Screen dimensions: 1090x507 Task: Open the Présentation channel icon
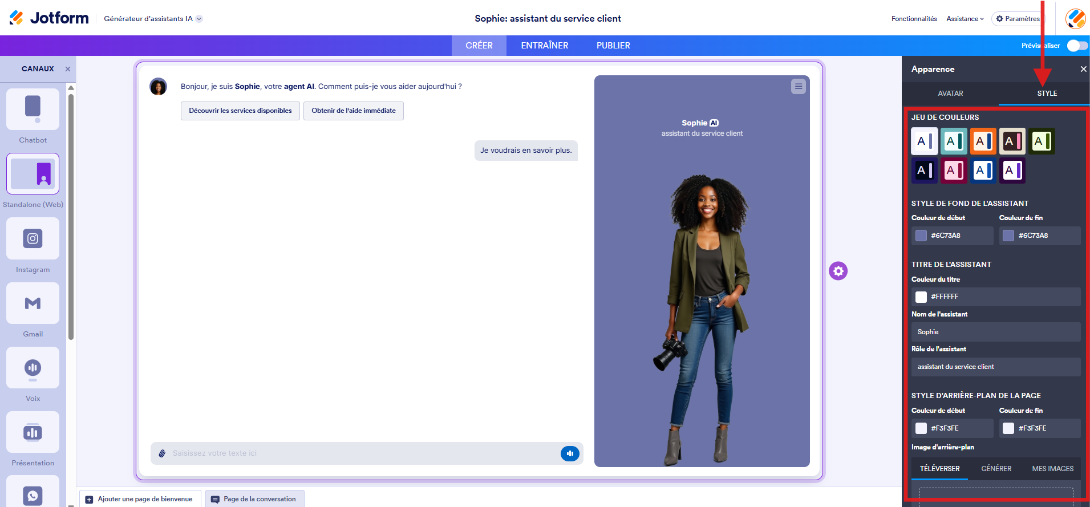coord(33,432)
